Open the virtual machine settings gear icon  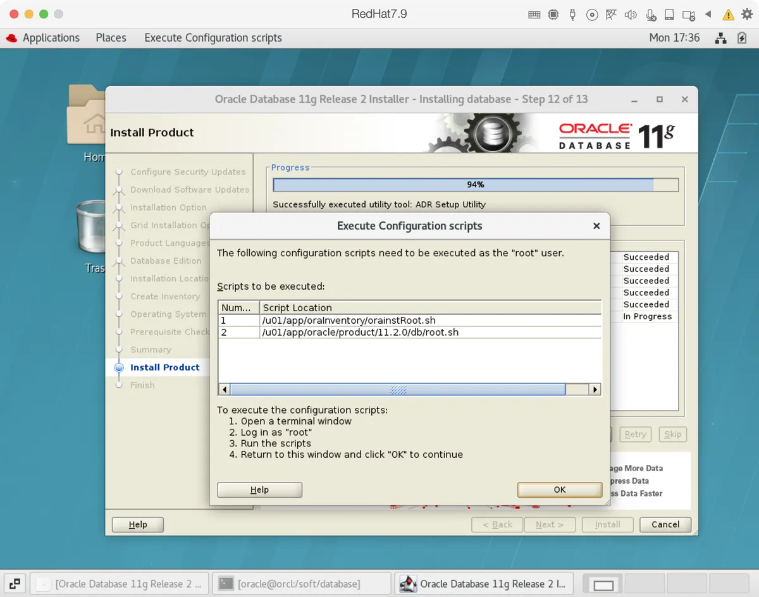[747, 14]
